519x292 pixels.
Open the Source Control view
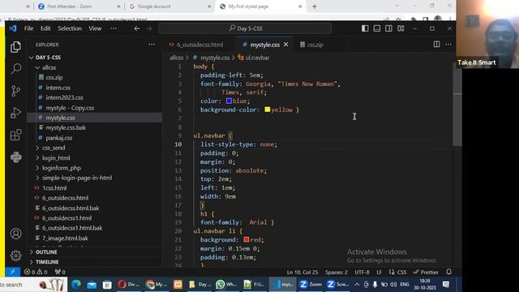[x=15, y=91]
